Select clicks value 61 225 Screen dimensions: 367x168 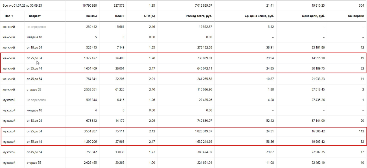click(x=118, y=89)
